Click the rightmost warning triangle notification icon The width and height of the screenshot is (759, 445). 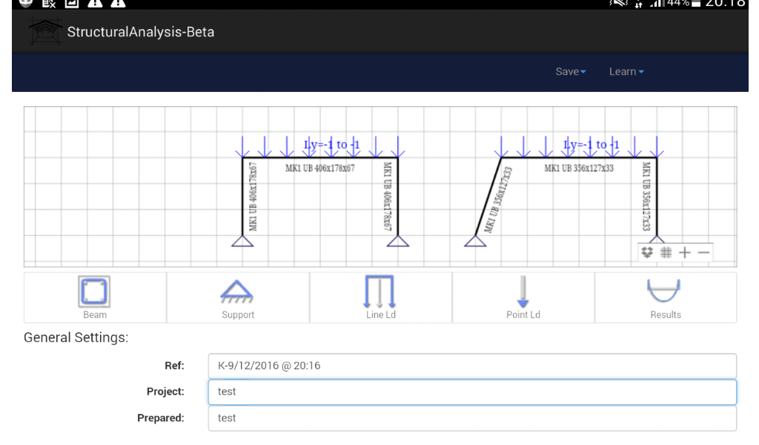118,3
